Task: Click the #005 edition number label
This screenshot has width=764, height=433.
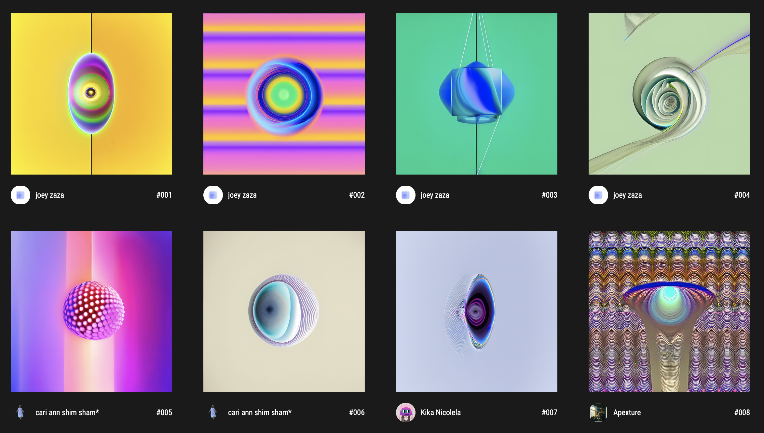Action: [x=164, y=413]
